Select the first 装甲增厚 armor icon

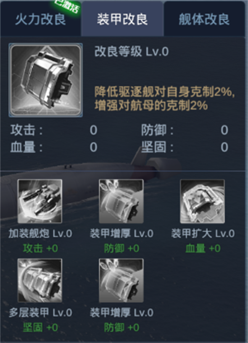[x=121, y=201]
